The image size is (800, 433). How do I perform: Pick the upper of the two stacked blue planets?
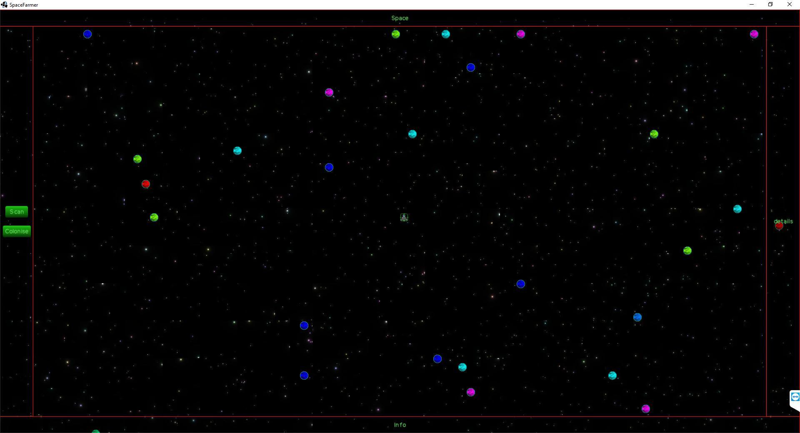[304, 326]
